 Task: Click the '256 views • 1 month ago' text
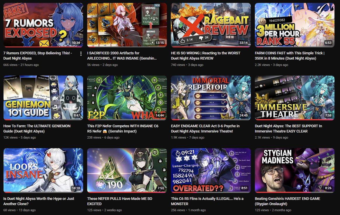click(188, 210)
